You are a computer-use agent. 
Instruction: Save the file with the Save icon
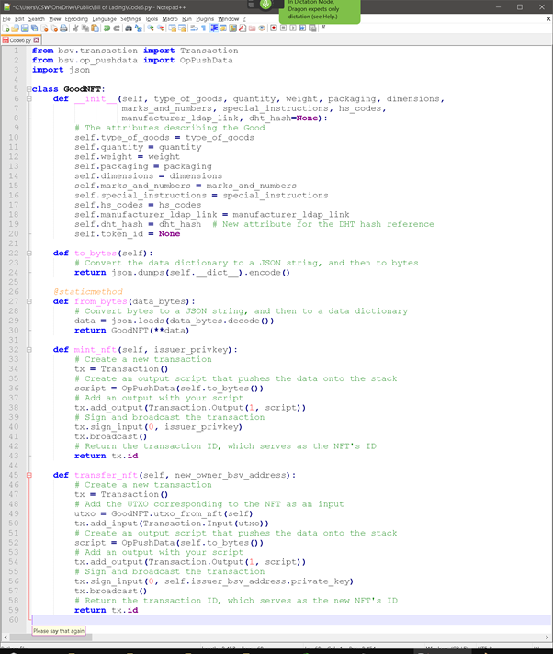[25, 28]
